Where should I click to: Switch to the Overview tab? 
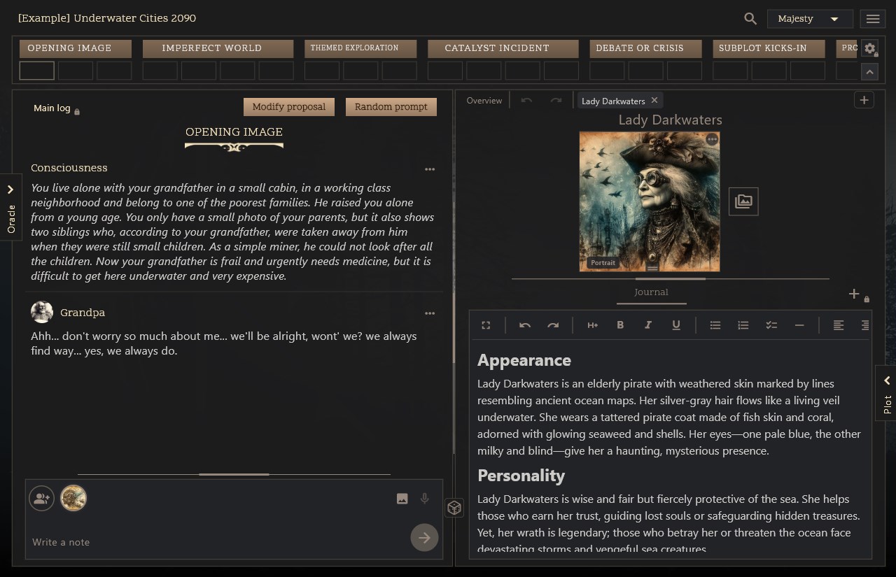[484, 101]
